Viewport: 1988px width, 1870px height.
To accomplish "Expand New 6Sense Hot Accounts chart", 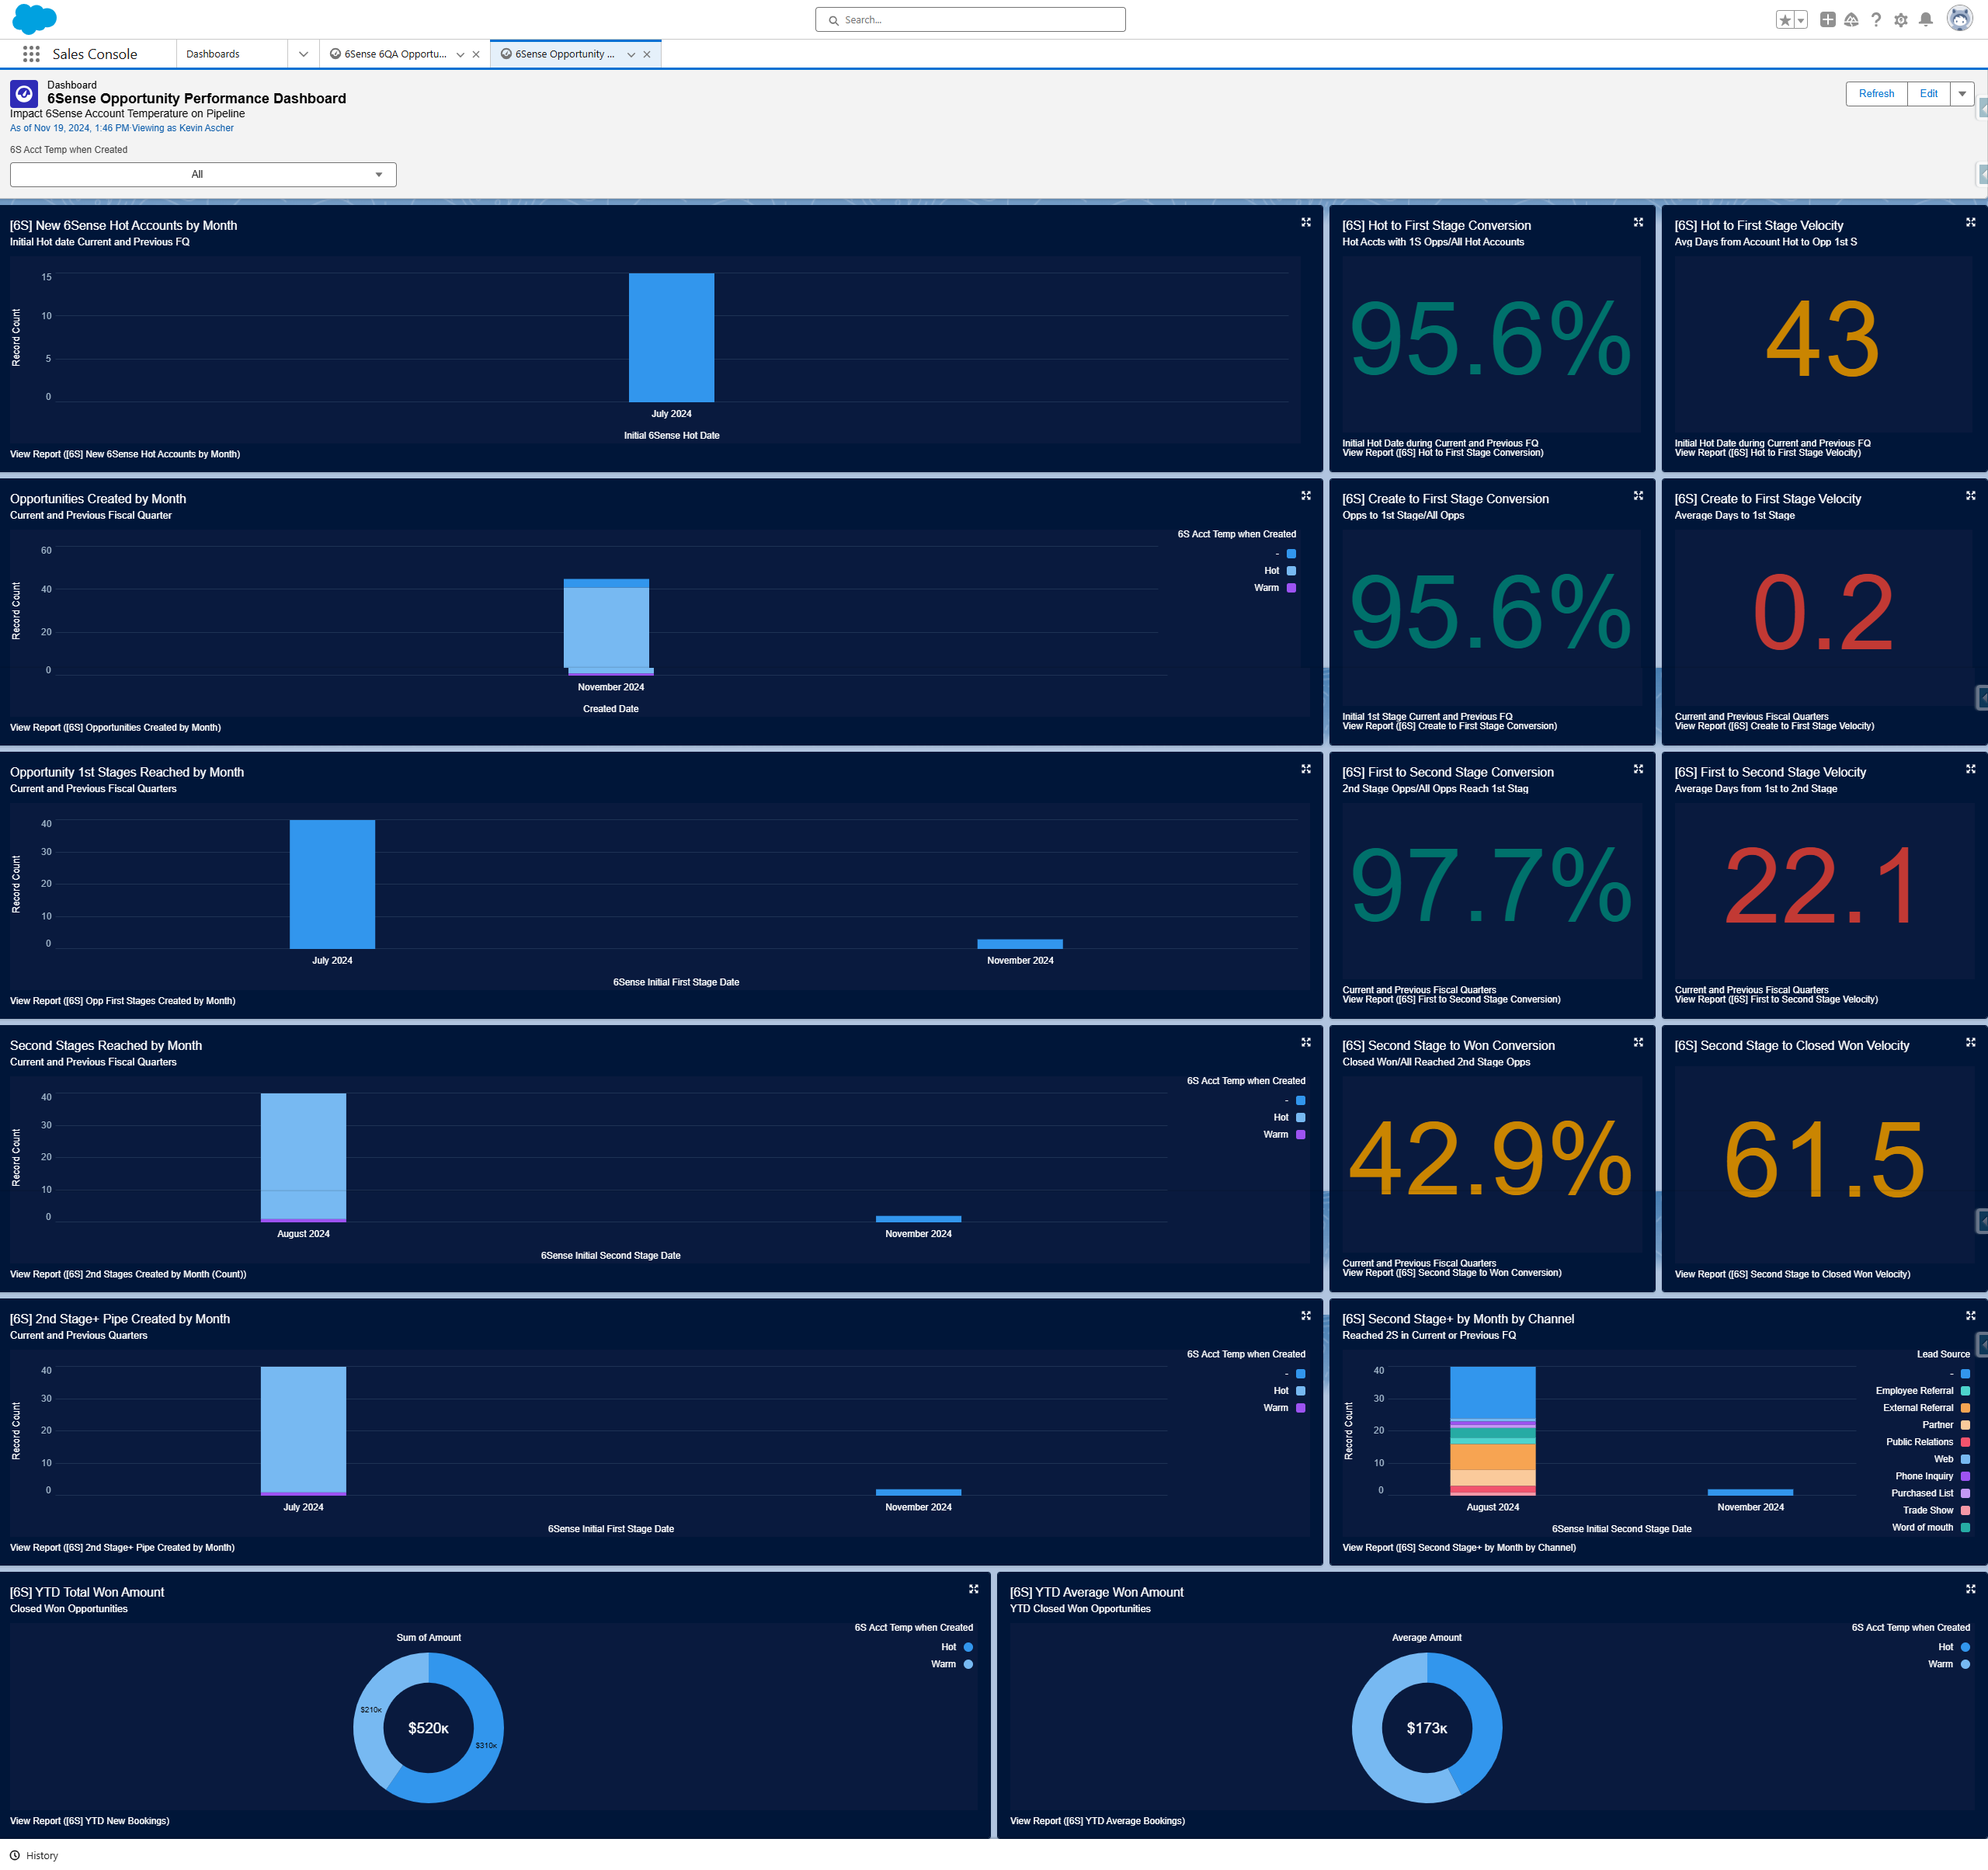I will (1305, 223).
